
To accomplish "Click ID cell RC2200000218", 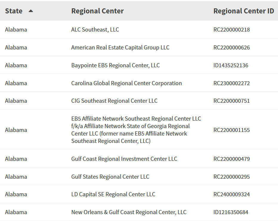I will pos(232,29).
